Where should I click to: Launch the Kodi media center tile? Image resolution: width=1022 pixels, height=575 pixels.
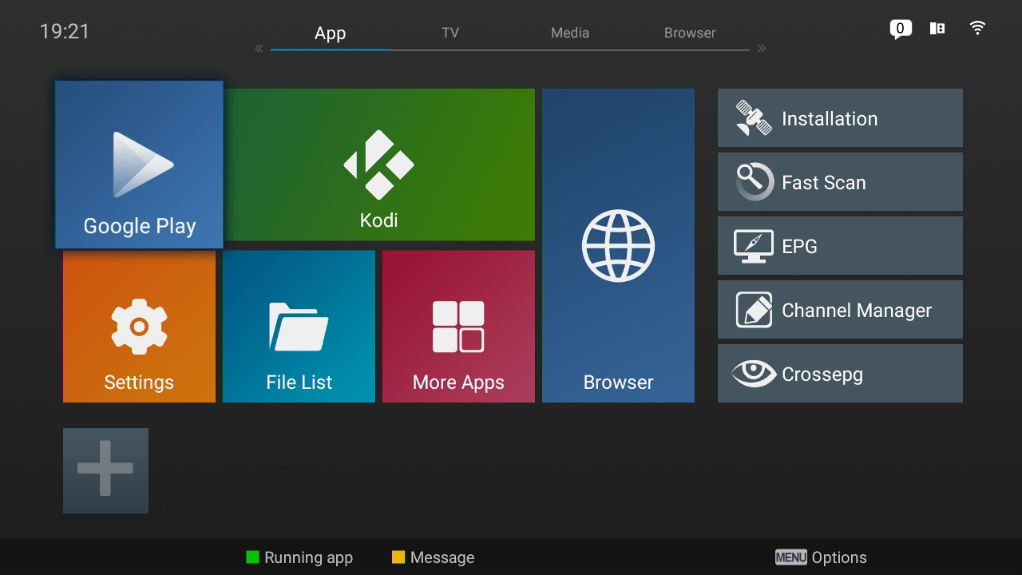point(379,165)
